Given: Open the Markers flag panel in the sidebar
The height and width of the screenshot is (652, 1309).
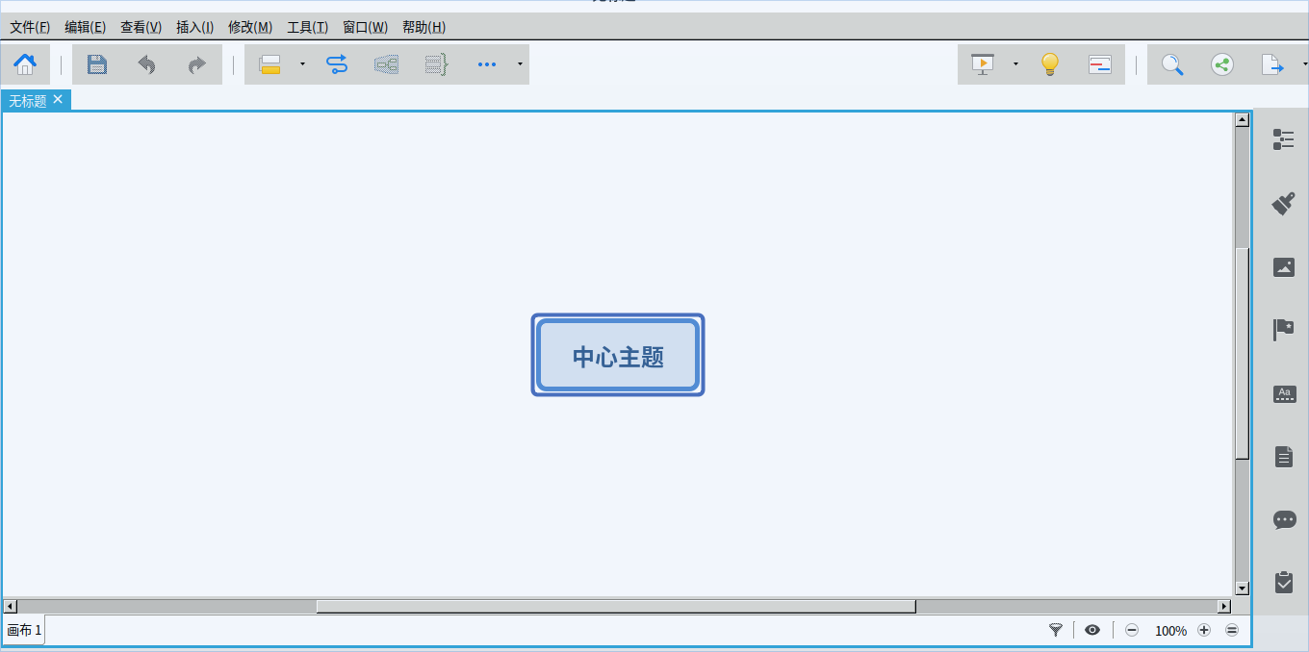Looking at the screenshot, I should (x=1283, y=330).
